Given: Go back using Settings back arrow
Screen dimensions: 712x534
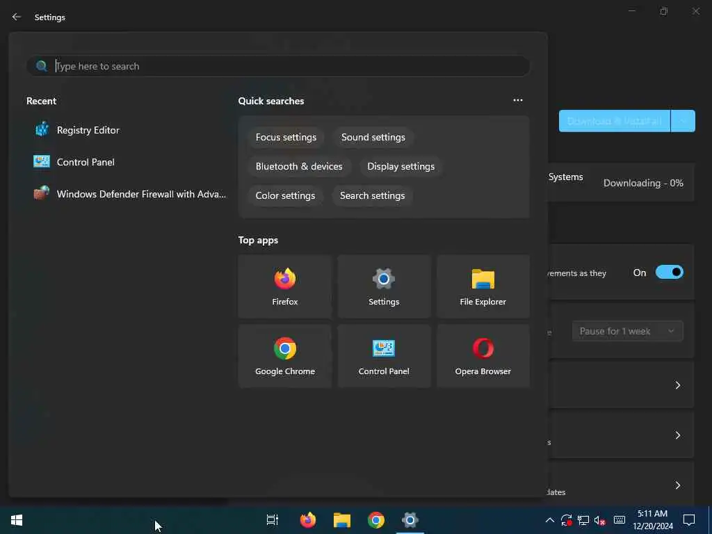Looking at the screenshot, I should pyautogui.click(x=17, y=17).
